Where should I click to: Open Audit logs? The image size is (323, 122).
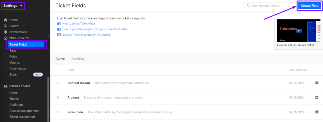click(16, 104)
